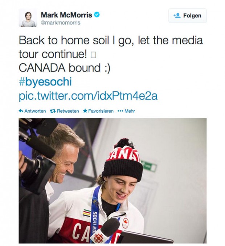The width and height of the screenshot is (225, 246).
Task: Click the favorite star icon
Action: pyautogui.click(x=85, y=111)
